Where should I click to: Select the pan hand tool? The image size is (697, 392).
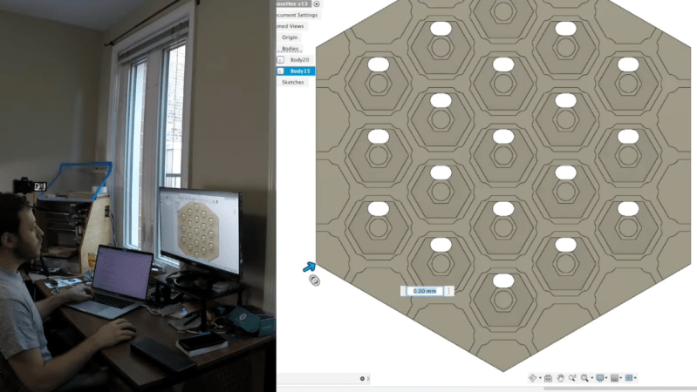click(560, 378)
